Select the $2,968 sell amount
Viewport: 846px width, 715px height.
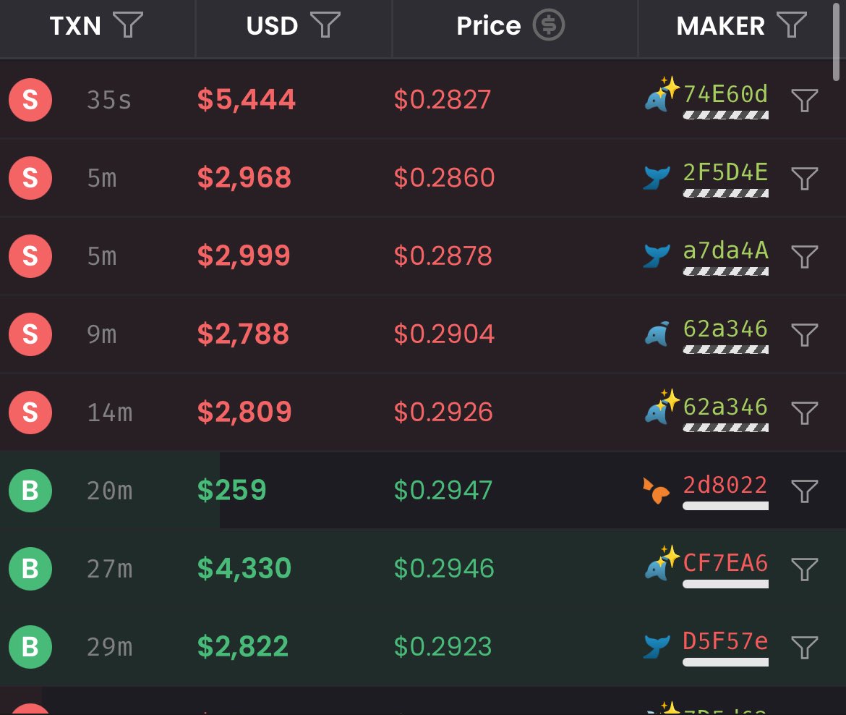[x=244, y=178]
